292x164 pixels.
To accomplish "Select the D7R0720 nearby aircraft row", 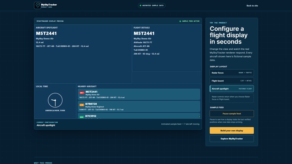I will [x=139, y=106].
